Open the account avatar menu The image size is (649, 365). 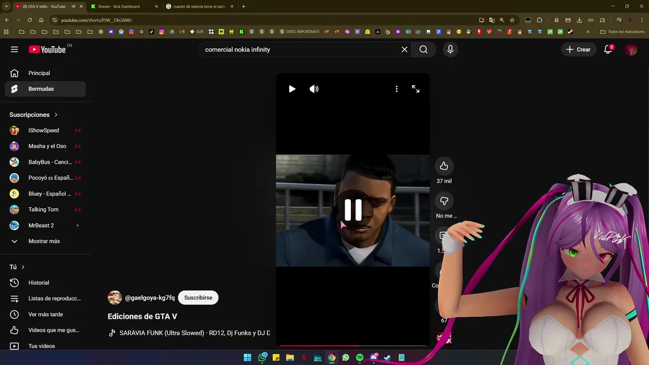tap(631, 49)
